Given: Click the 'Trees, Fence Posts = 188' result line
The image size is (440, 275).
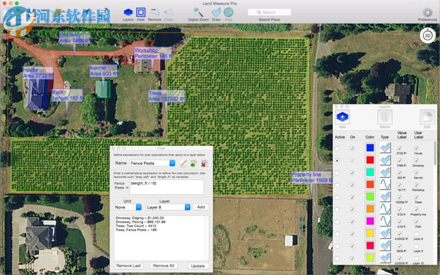Looking at the screenshot, I should point(136,229).
